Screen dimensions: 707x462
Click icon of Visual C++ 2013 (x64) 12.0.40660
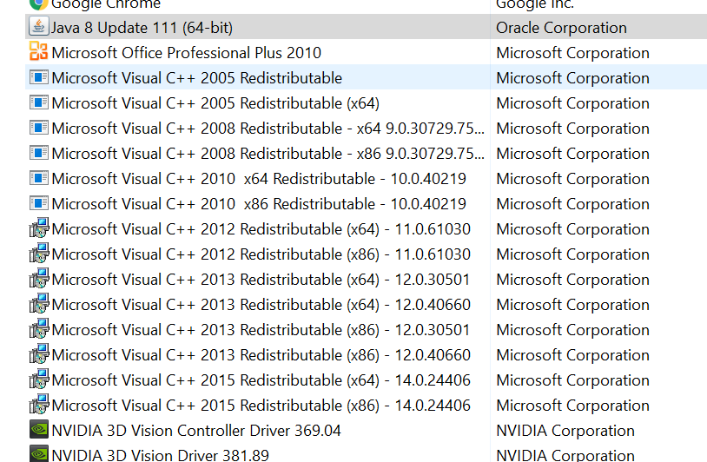[x=39, y=304]
